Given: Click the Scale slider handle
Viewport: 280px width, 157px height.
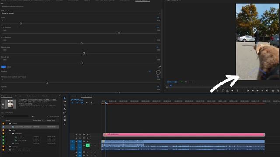Looking at the screenshot, I should point(21,24).
